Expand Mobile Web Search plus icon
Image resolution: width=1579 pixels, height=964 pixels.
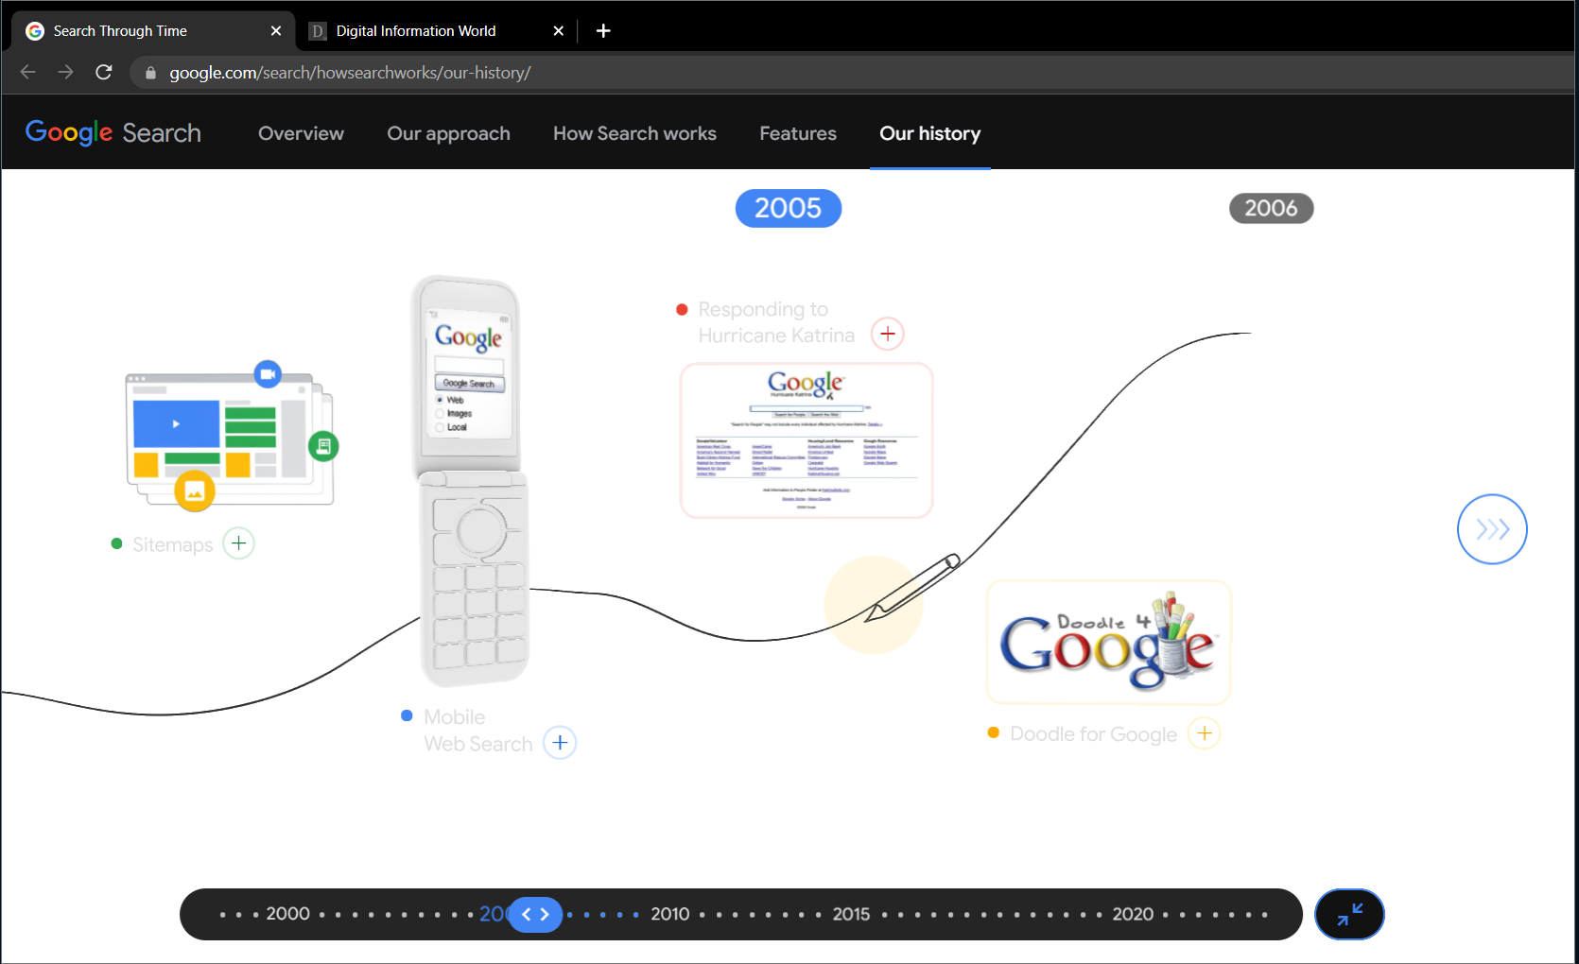click(560, 743)
